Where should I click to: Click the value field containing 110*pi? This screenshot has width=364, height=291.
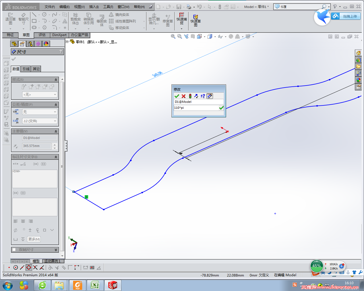[196, 108]
